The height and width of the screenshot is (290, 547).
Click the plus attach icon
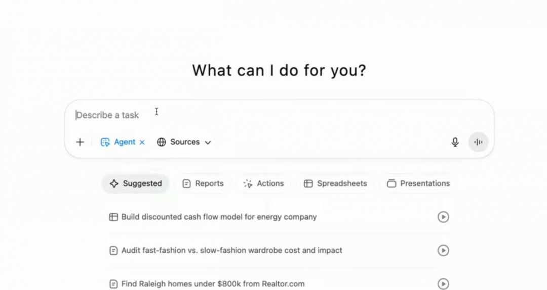(x=80, y=142)
